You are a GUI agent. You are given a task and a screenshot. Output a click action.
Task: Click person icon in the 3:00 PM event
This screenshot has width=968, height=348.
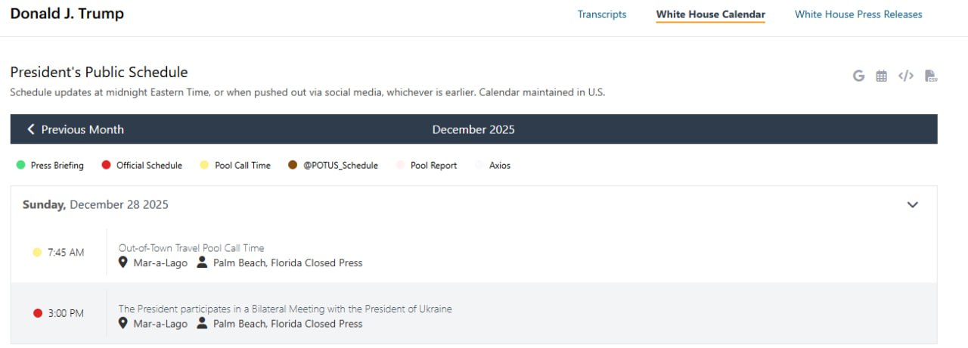point(202,323)
